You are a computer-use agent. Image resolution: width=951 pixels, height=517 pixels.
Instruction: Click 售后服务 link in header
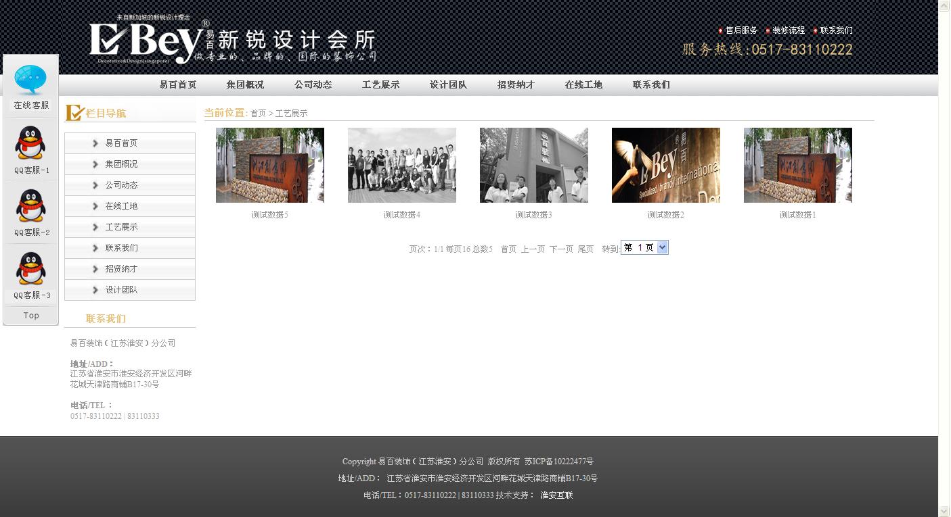click(741, 30)
